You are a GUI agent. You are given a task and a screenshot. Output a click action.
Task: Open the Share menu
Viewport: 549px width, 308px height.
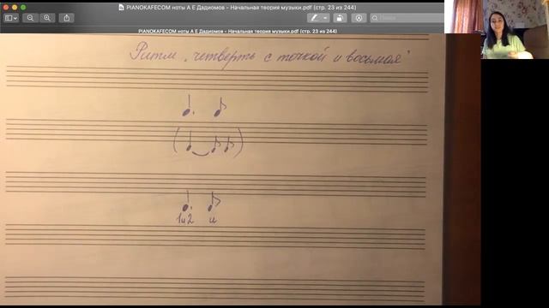pos(67,18)
